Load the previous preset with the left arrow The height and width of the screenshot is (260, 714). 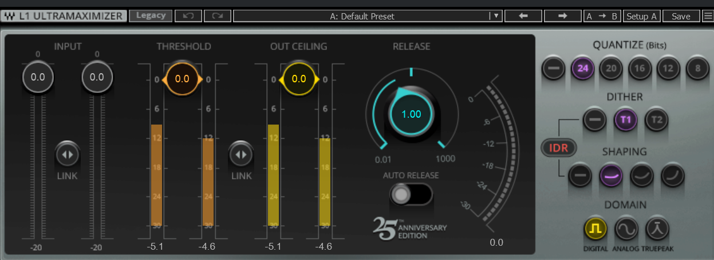(522, 16)
